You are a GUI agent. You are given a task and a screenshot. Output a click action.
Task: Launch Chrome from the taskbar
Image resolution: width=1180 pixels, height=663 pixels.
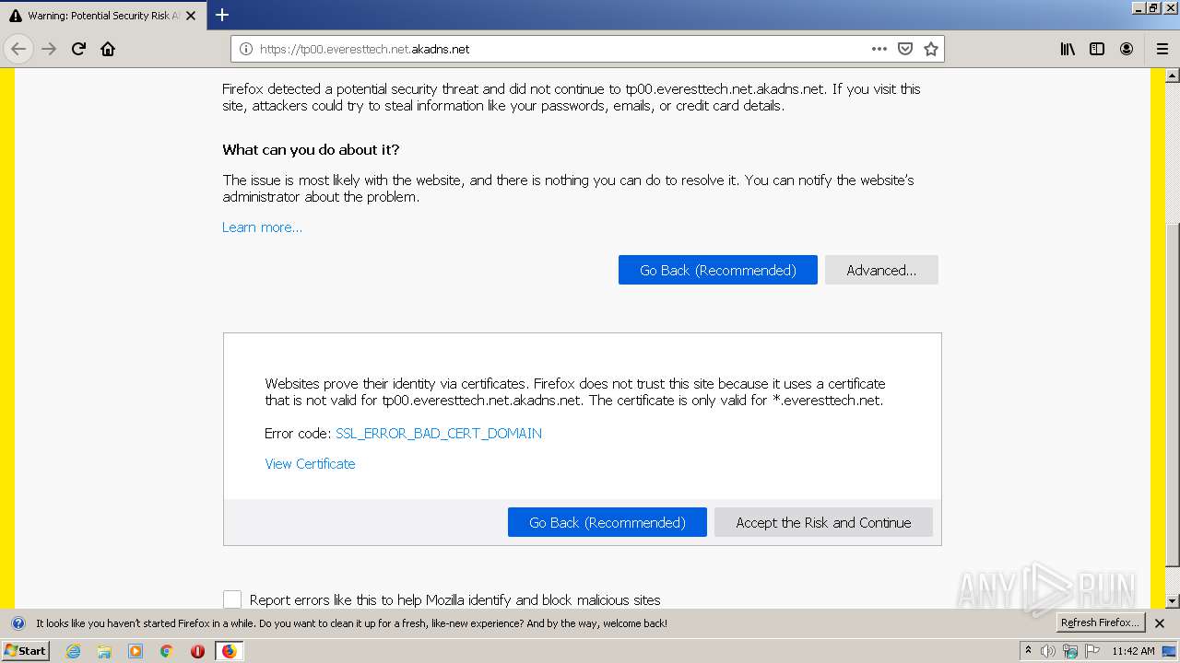click(166, 651)
